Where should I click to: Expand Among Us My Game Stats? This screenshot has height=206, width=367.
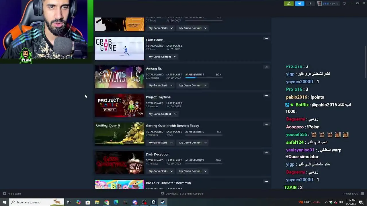[x=161, y=85]
